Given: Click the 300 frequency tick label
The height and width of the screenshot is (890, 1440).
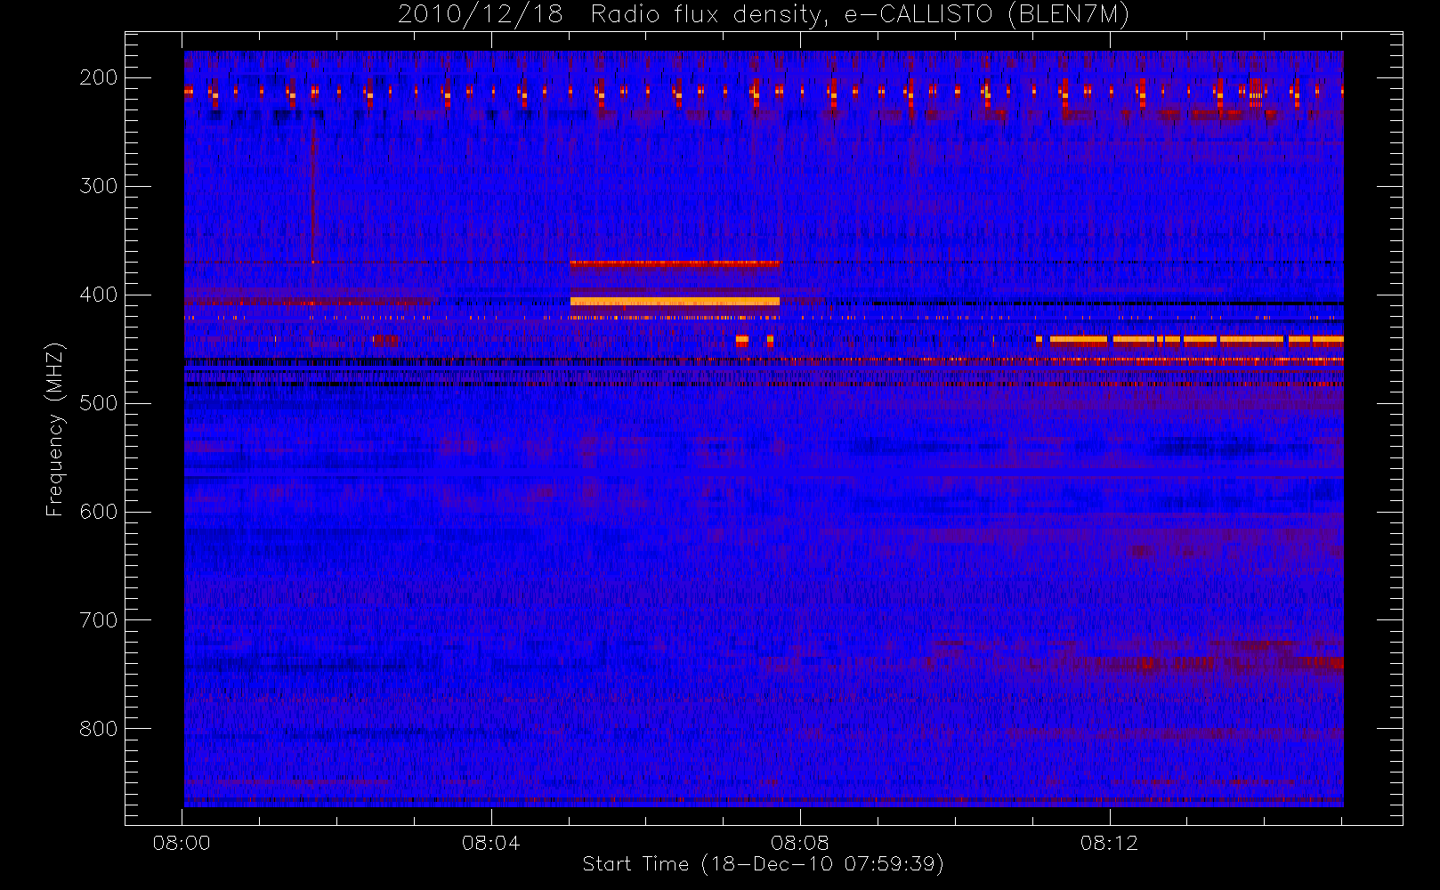Looking at the screenshot, I should pos(99,186).
